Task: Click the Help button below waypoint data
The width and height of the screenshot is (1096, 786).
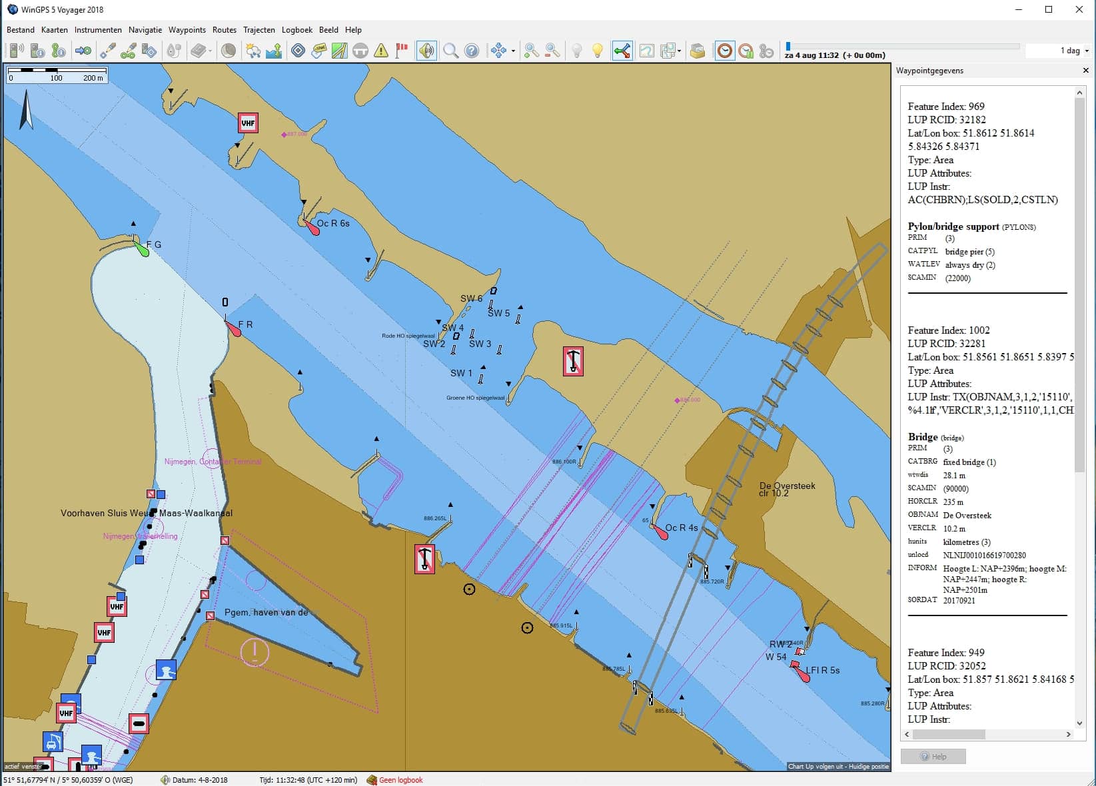Action: click(x=933, y=757)
